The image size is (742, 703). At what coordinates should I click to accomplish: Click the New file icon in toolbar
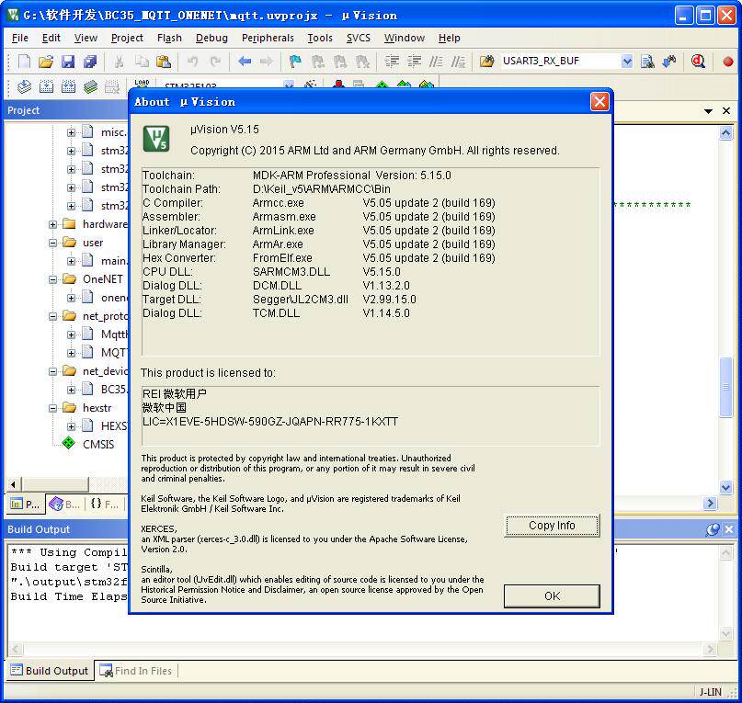point(24,62)
